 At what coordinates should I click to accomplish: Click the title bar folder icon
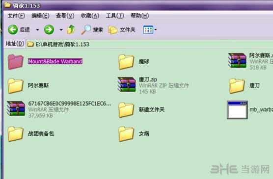8,5
